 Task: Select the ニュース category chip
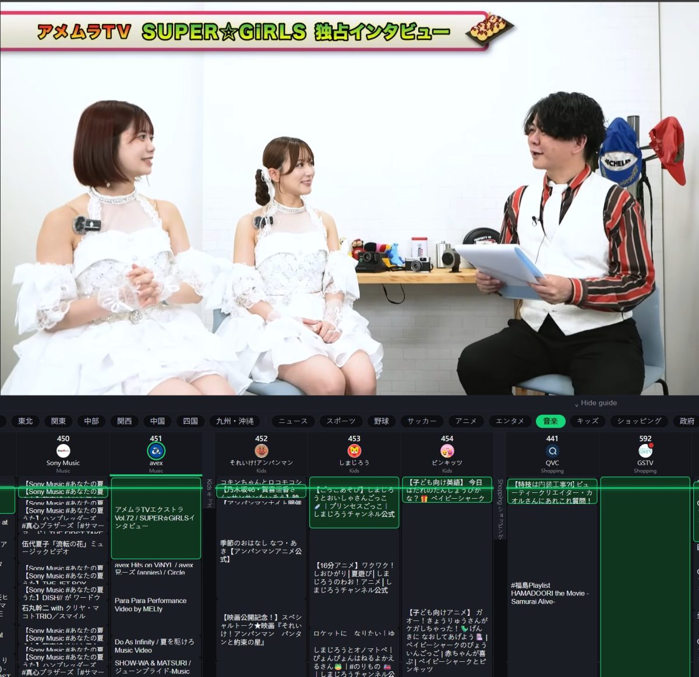[292, 421]
